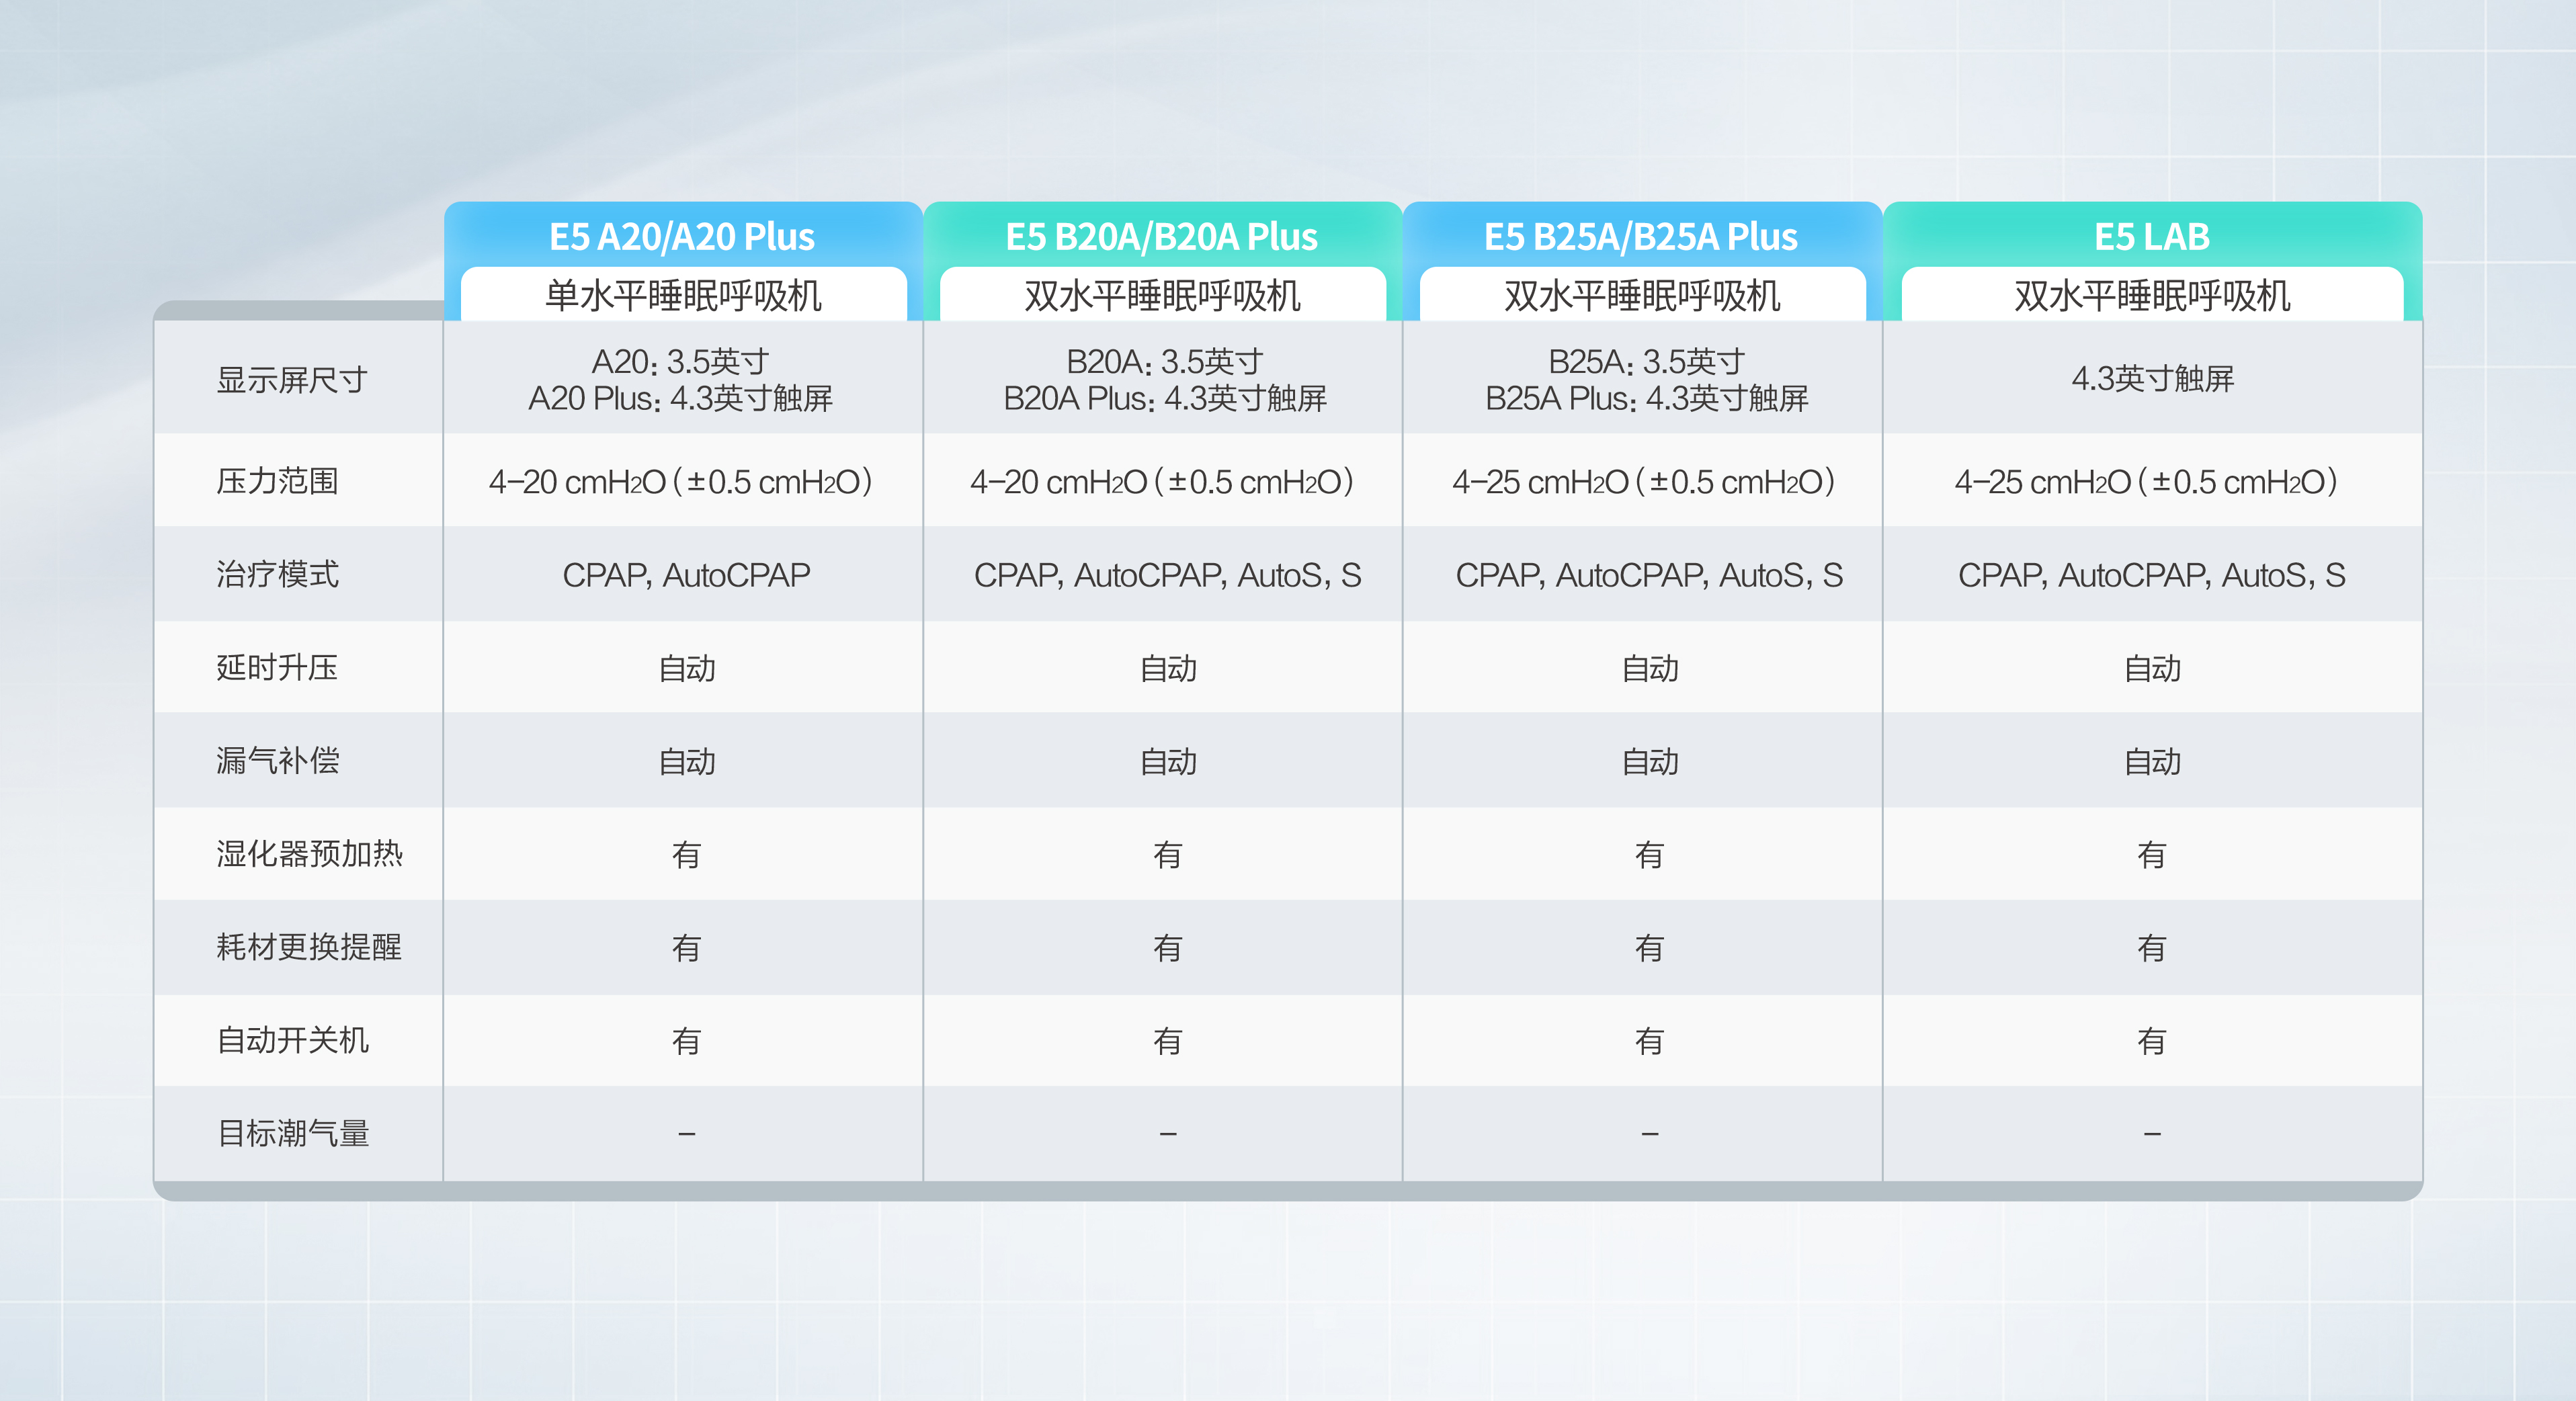This screenshot has height=1401, width=2576.
Task: Click E5 LAB's 4.3英寸触屏 display cell
Action: 2152,379
